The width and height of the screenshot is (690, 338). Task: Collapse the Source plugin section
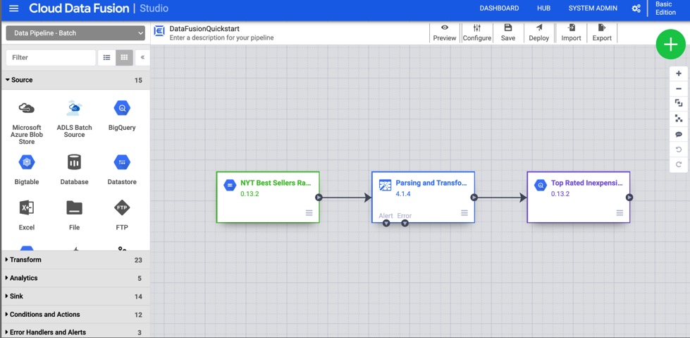(75, 80)
